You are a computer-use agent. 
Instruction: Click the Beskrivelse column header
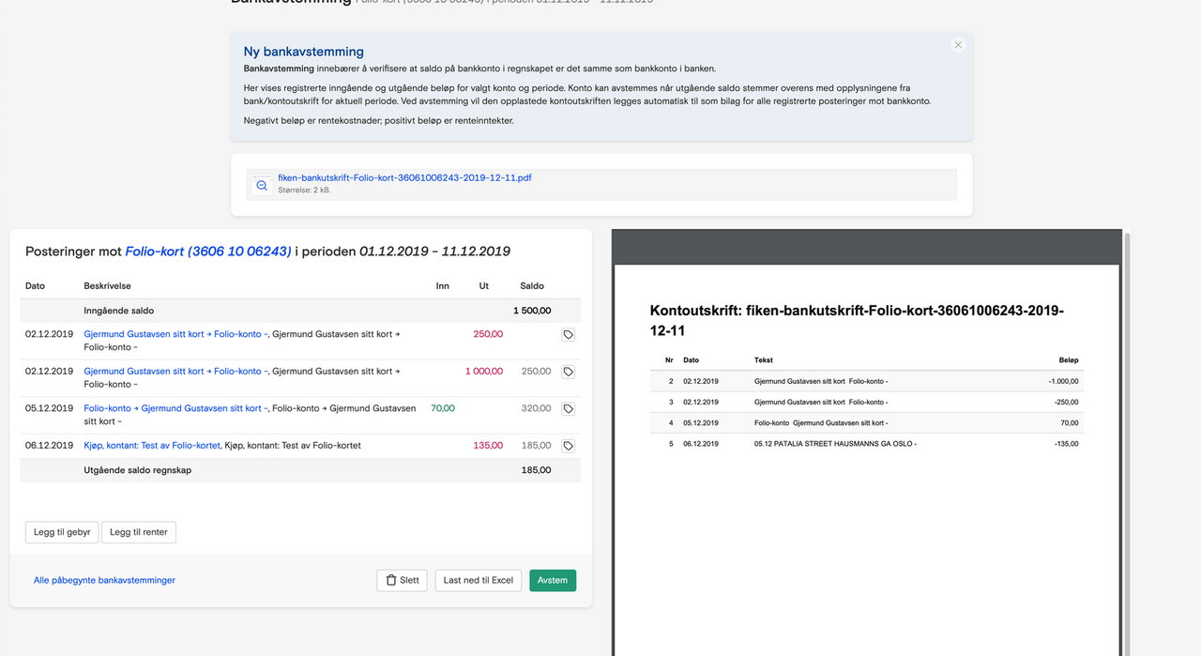(107, 286)
